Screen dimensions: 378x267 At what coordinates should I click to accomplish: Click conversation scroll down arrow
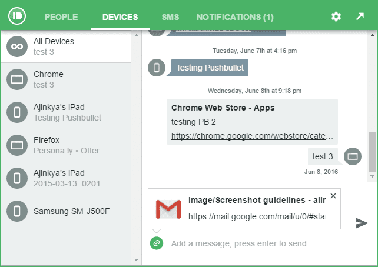(373, 176)
